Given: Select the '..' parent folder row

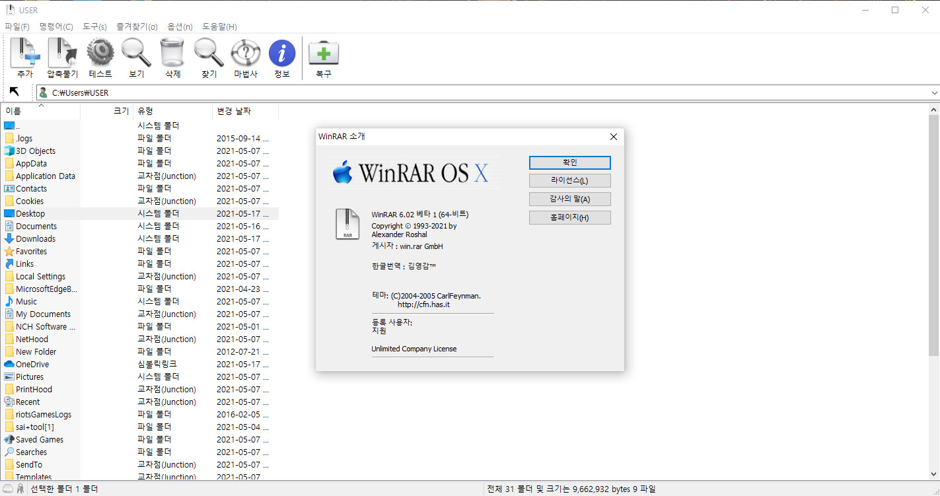Looking at the screenshot, I should (x=139, y=125).
